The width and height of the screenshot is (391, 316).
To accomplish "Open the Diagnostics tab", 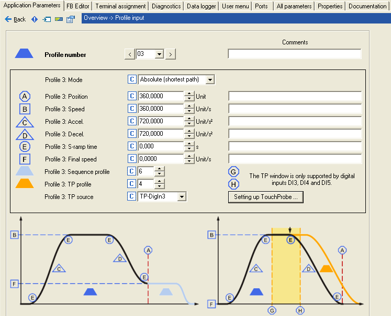I will pyautogui.click(x=167, y=6).
